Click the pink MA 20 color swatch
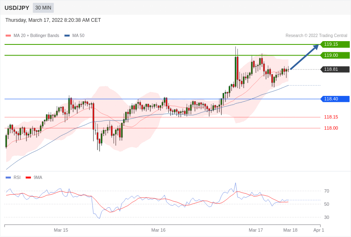This screenshot has width=351, height=237. pyautogui.click(x=8, y=35)
